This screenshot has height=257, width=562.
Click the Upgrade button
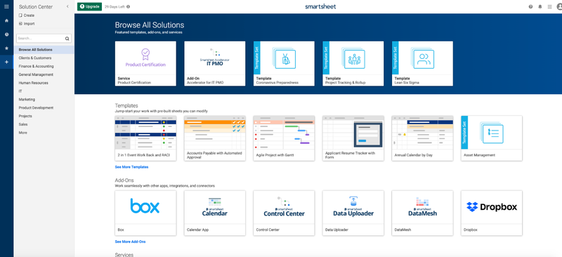pyautogui.click(x=90, y=6)
